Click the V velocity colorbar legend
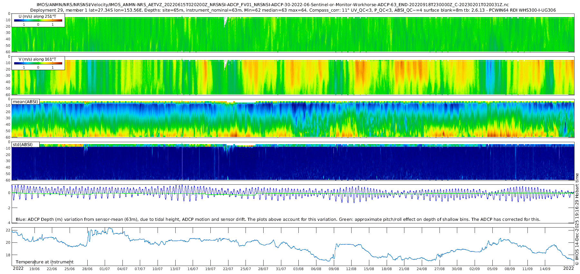 pos(38,64)
